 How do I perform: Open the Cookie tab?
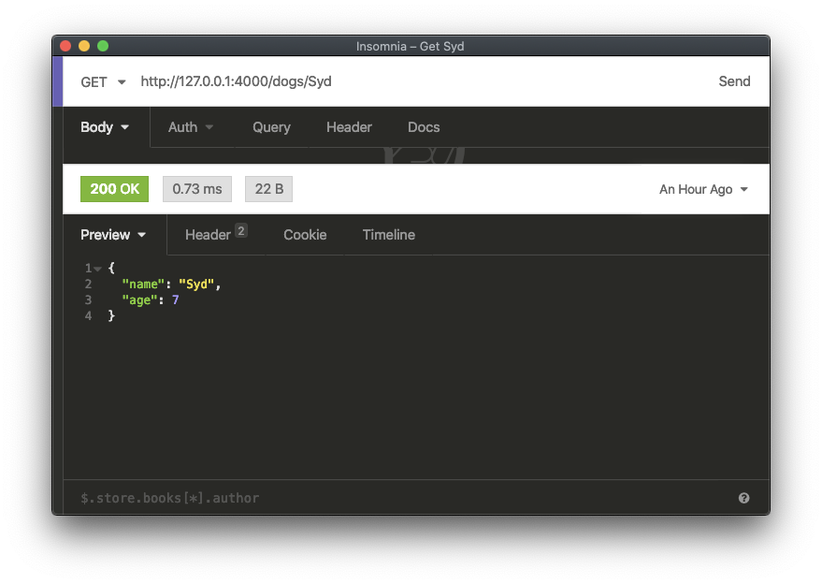point(305,235)
